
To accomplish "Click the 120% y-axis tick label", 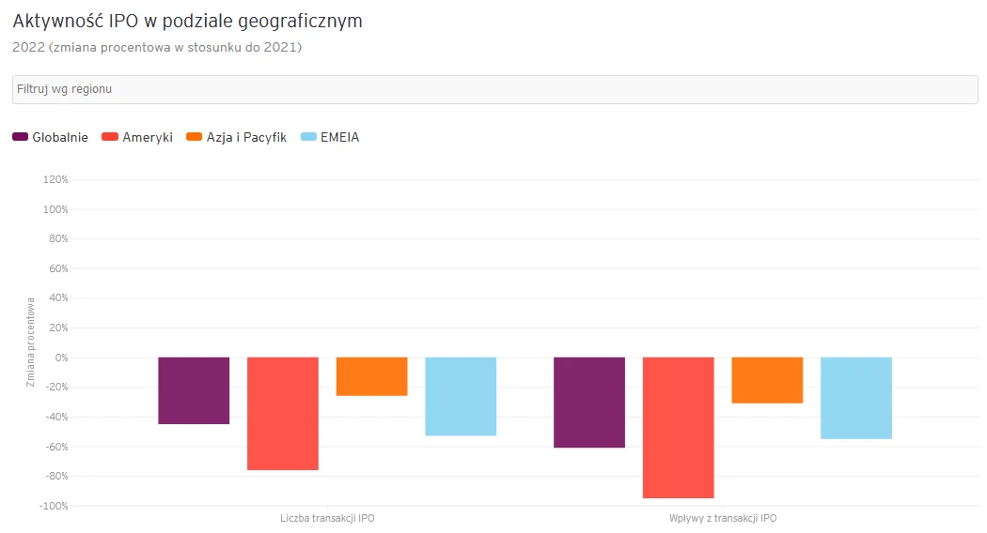I will pos(55,179).
